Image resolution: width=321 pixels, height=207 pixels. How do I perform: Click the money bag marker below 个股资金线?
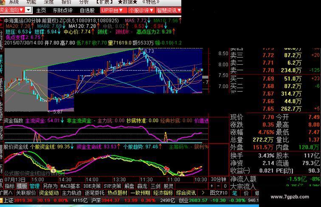coord(53,170)
